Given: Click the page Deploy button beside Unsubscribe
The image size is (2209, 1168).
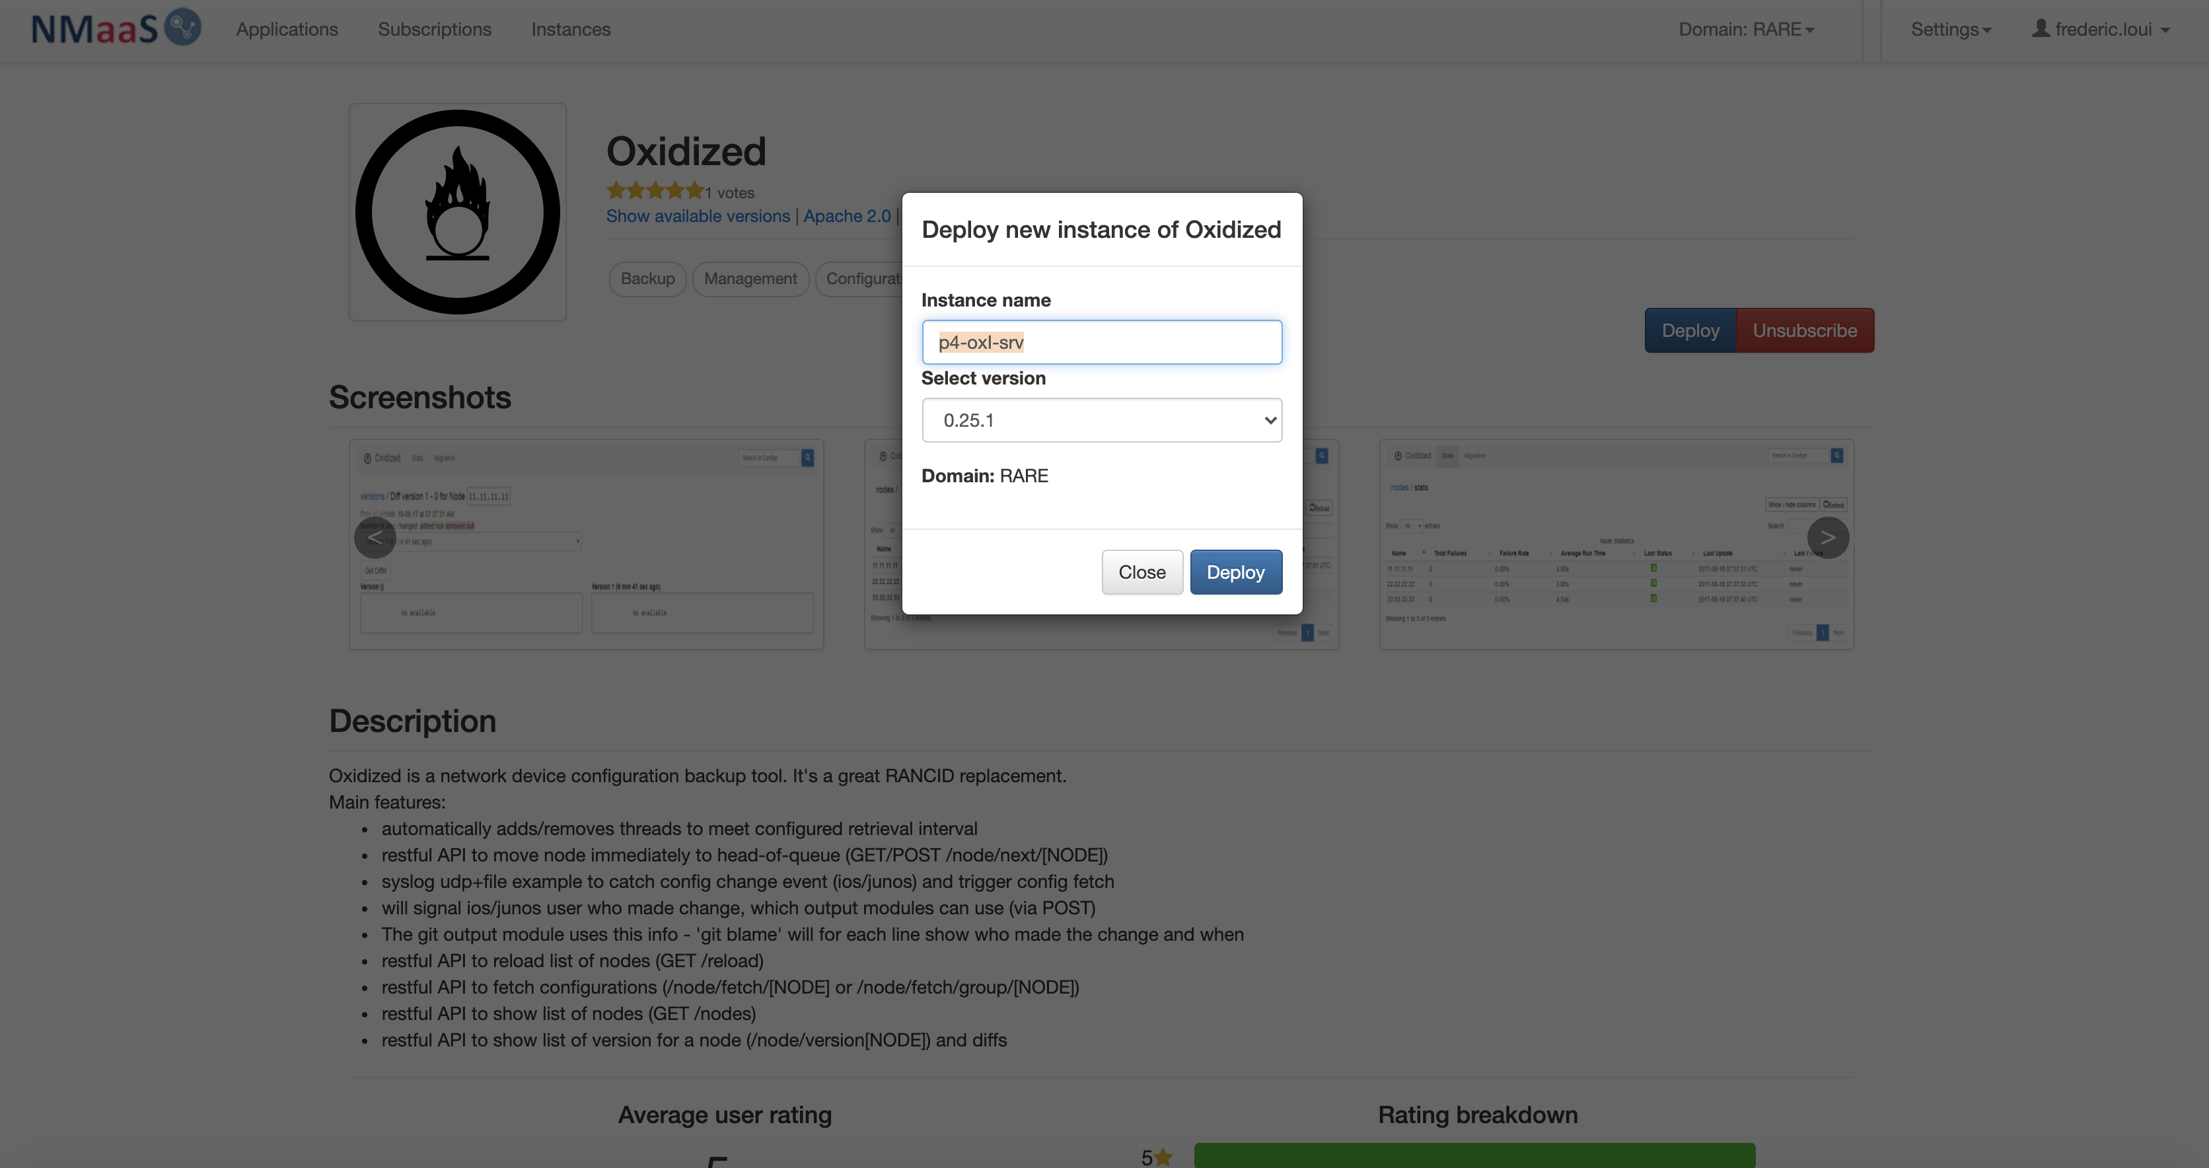Looking at the screenshot, I should pyautogui.click(x=1690, y=330).
